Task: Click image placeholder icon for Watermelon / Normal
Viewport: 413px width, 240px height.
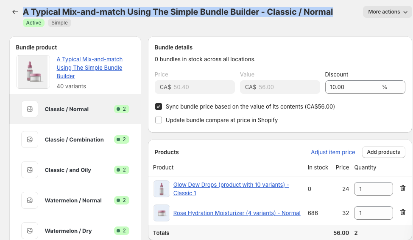Action: tap(30, 200)
